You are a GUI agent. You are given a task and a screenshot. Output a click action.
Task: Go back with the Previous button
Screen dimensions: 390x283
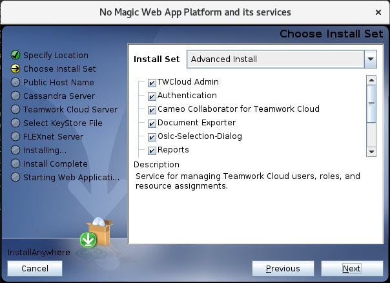tap(283, 269)
